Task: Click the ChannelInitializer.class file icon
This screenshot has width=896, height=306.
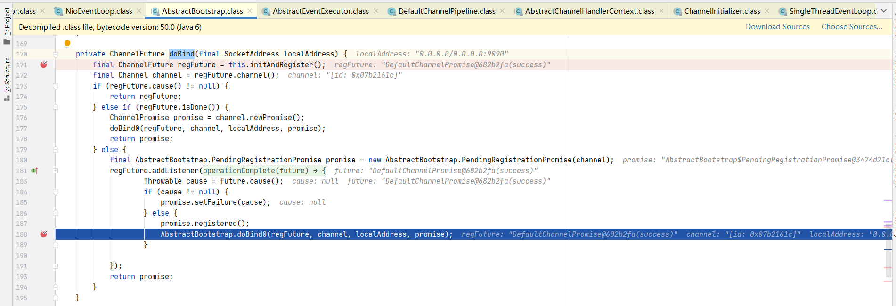Action: coord(677,11)
